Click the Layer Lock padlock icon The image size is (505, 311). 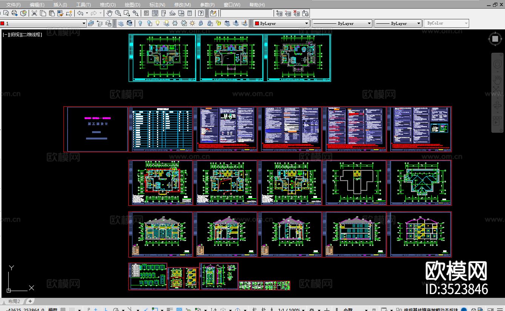(x=201, y=23)
